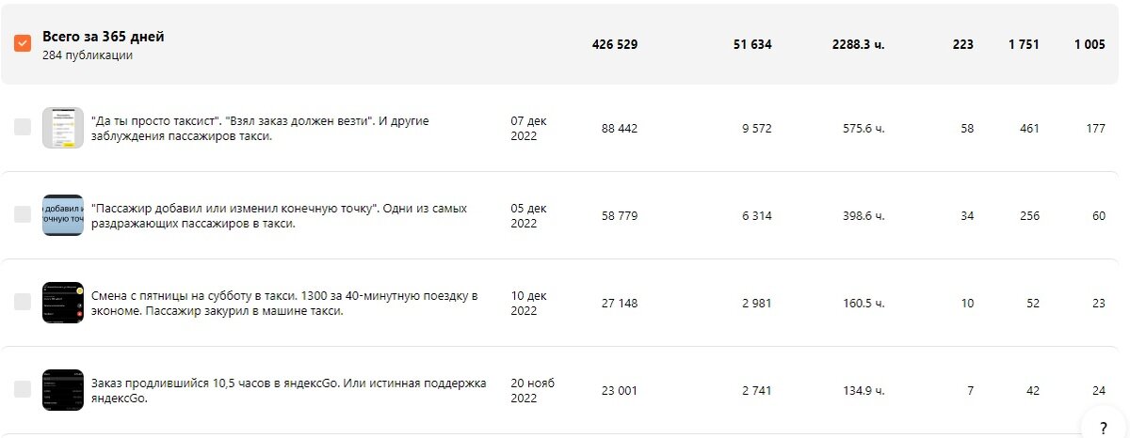Open thumbnail of "Пассажир добавил" article
Viewport: 1130px width, 438px height.
[x=63, y=215]
